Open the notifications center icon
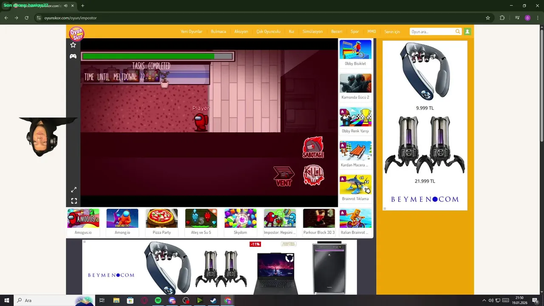Image resolution: width=544 pixels, height=306 pixels. pos(535,300)
